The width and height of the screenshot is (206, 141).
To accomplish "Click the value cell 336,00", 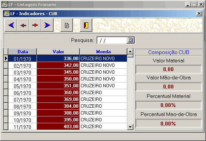I will (x=58, y=59).
